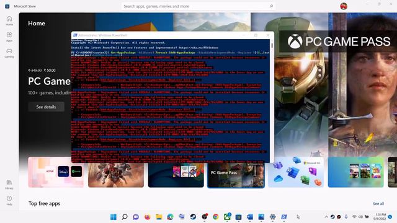The height and width of the screenshot is (223, 397).
Task: Open the user profile avatar in Store
Action: [344, 6]
